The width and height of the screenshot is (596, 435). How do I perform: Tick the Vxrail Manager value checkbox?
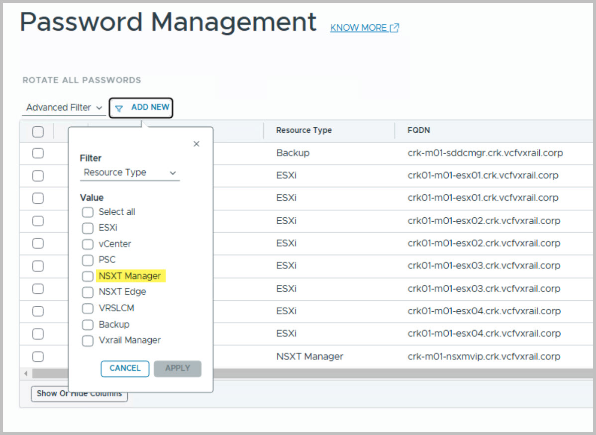(x=88, y=341)
